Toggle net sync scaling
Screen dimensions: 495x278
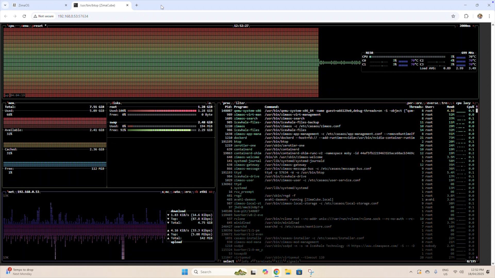click(165, 192)
